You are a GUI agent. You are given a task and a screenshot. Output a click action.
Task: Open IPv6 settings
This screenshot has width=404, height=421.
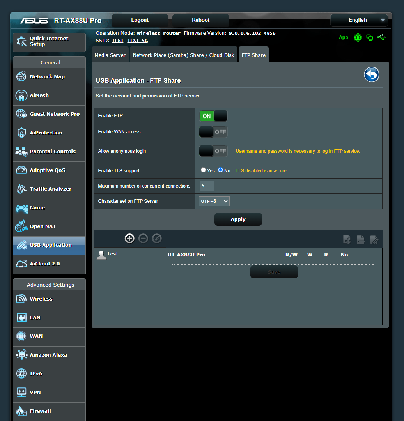pos(49,374)
